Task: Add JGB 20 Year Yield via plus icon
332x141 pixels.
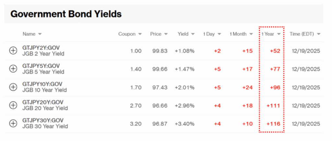Action: pos(13,105)
